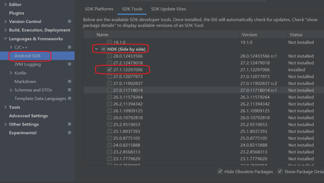Click project-level icon beside Version Control
The image size is (324, 183).
(x=70, y=21)
